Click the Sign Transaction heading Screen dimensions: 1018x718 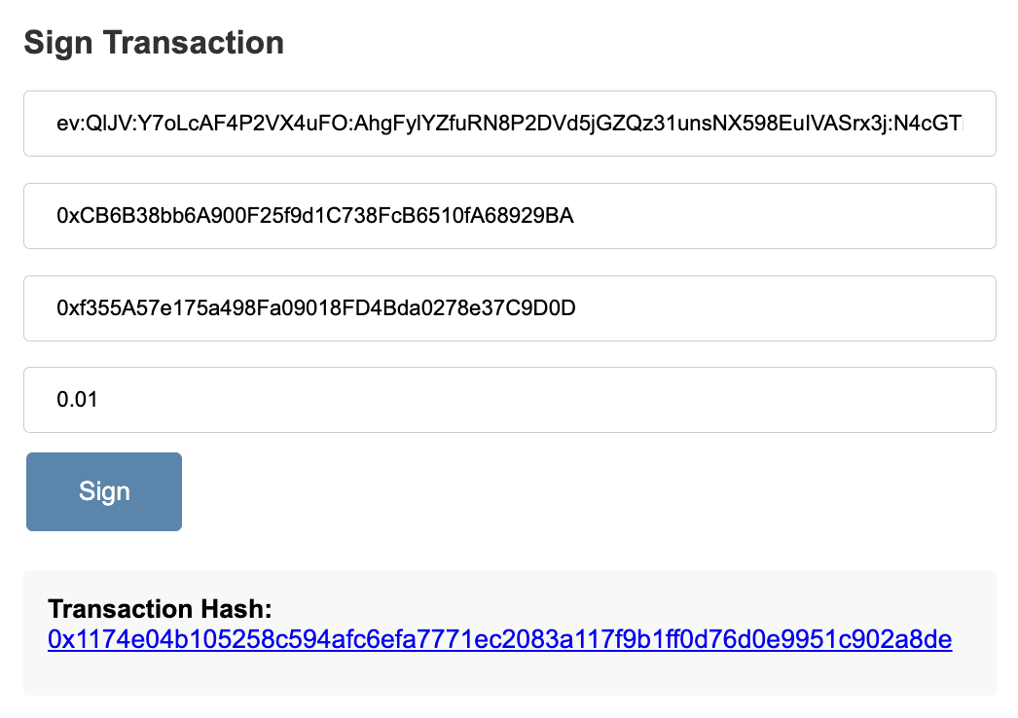point(154,43)
